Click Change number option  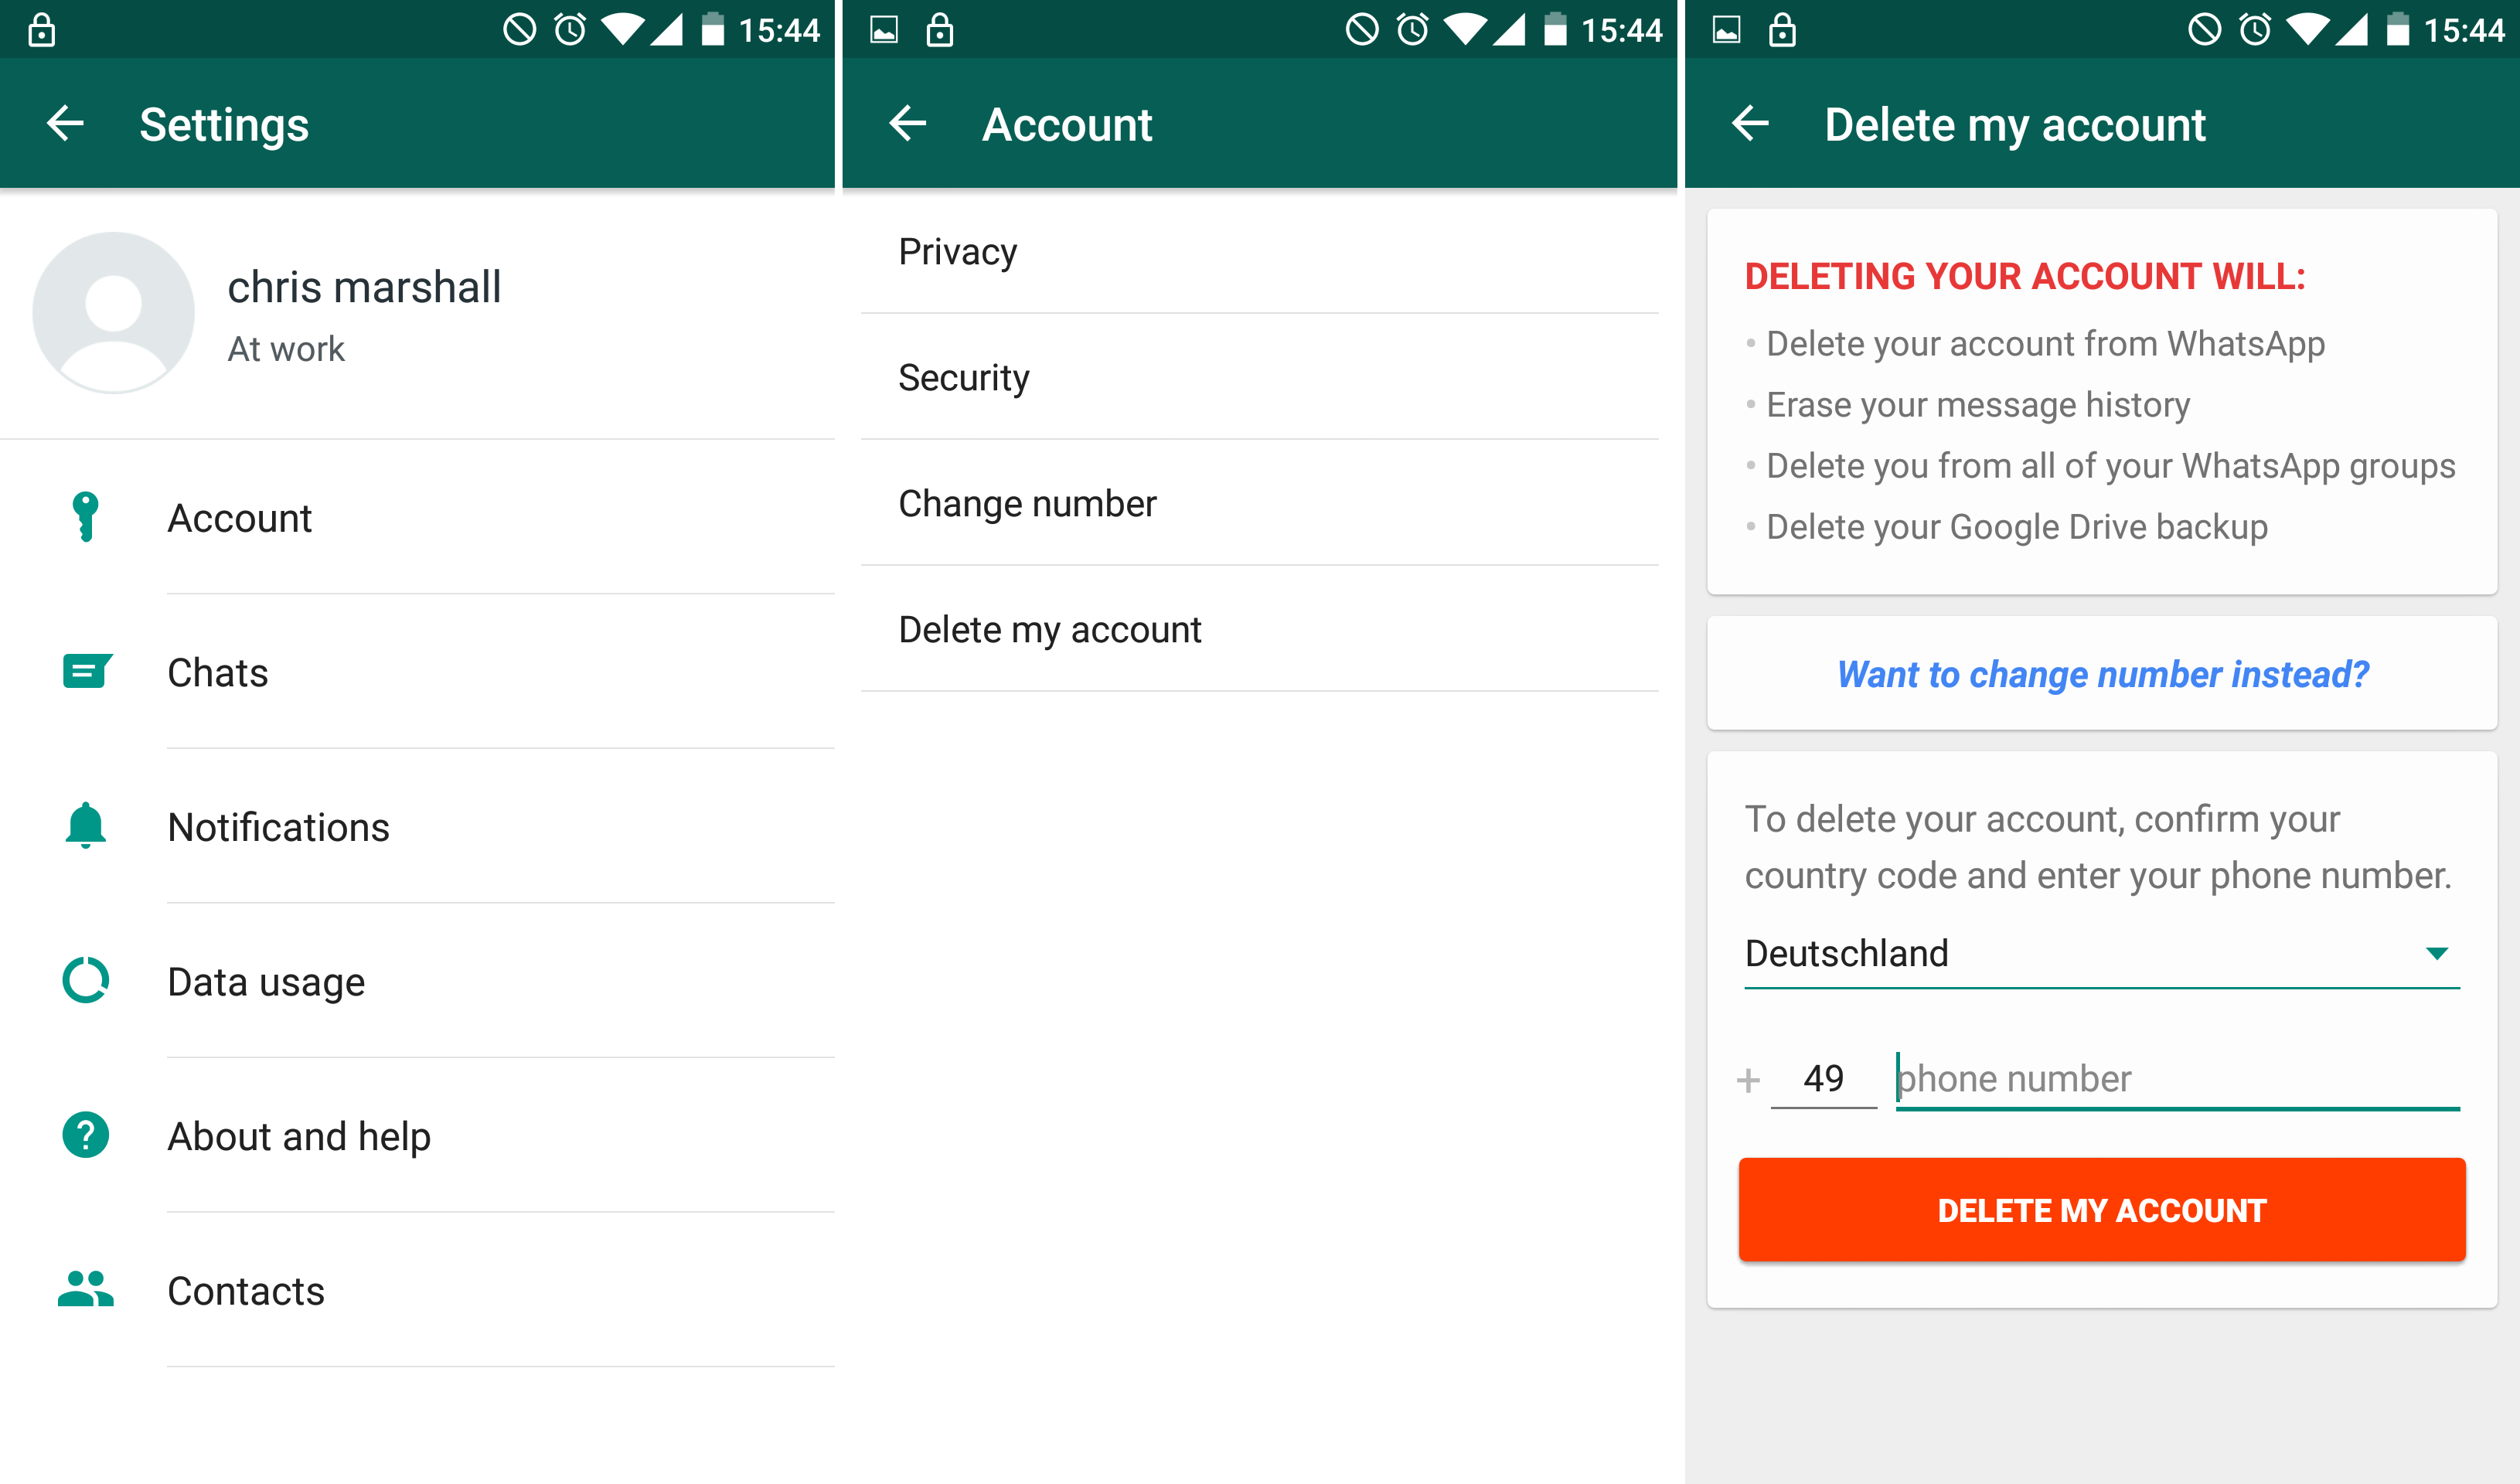click(x=1028, y=503)
